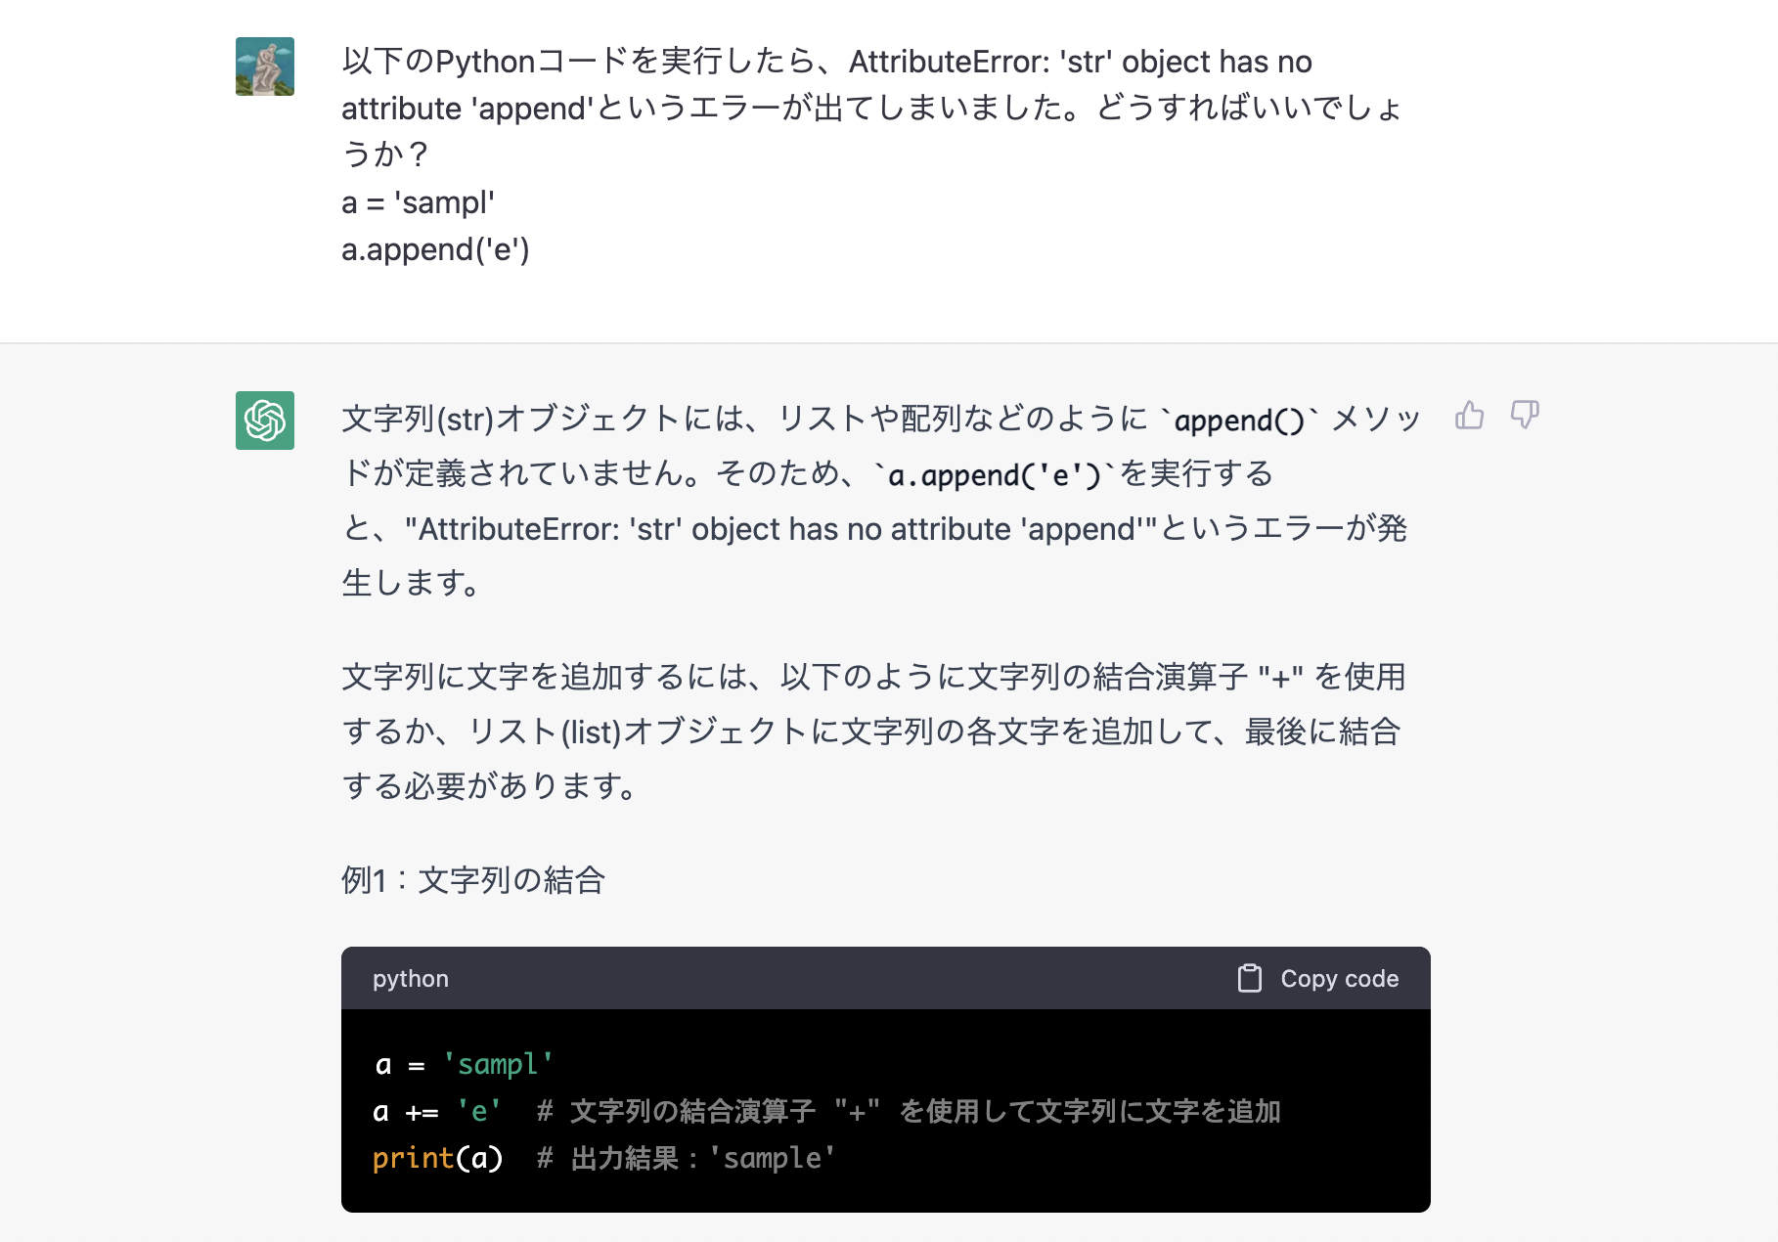The width and height of the screenshot is (1778, 1242).
Task: Click the green ChatGPT logo avatar
Action: click(x=264, y=421)
